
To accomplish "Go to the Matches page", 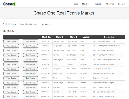I will (86, 4).
